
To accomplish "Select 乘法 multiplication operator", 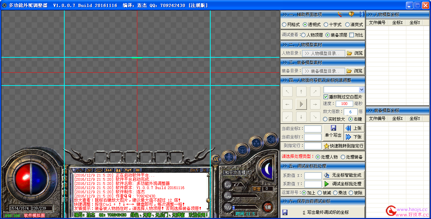I will [x=340, y=193].
